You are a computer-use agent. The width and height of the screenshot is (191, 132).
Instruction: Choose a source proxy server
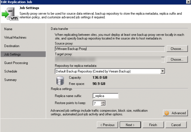(177, 49)
